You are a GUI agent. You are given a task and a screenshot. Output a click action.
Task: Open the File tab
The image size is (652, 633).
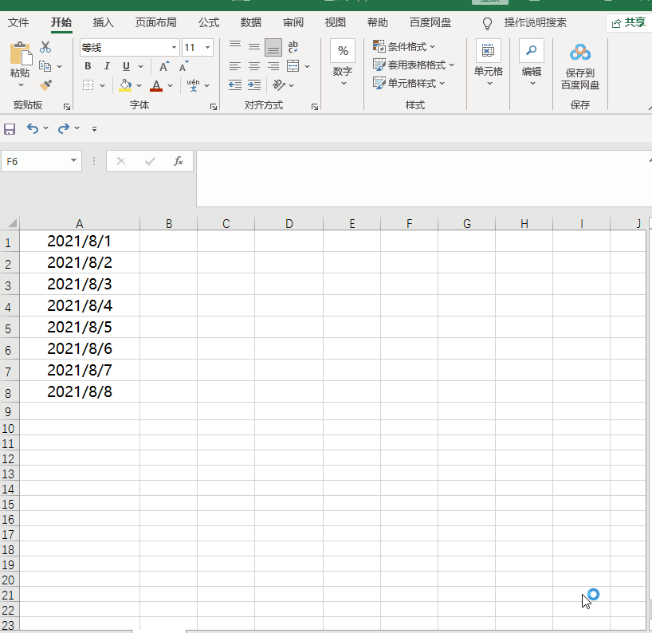coord(18,22)
